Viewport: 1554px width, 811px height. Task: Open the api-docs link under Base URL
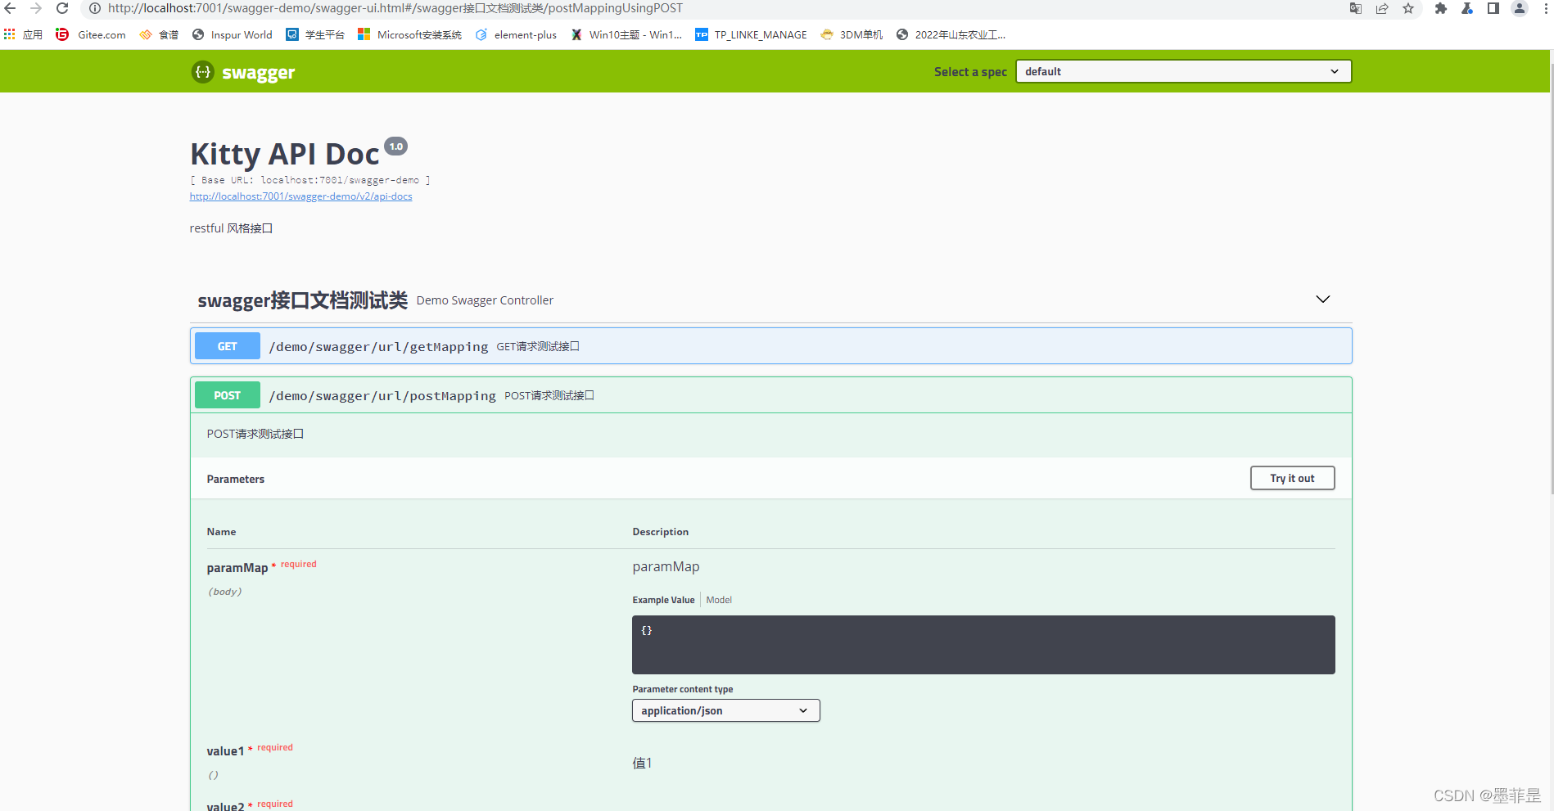[300, 196]
